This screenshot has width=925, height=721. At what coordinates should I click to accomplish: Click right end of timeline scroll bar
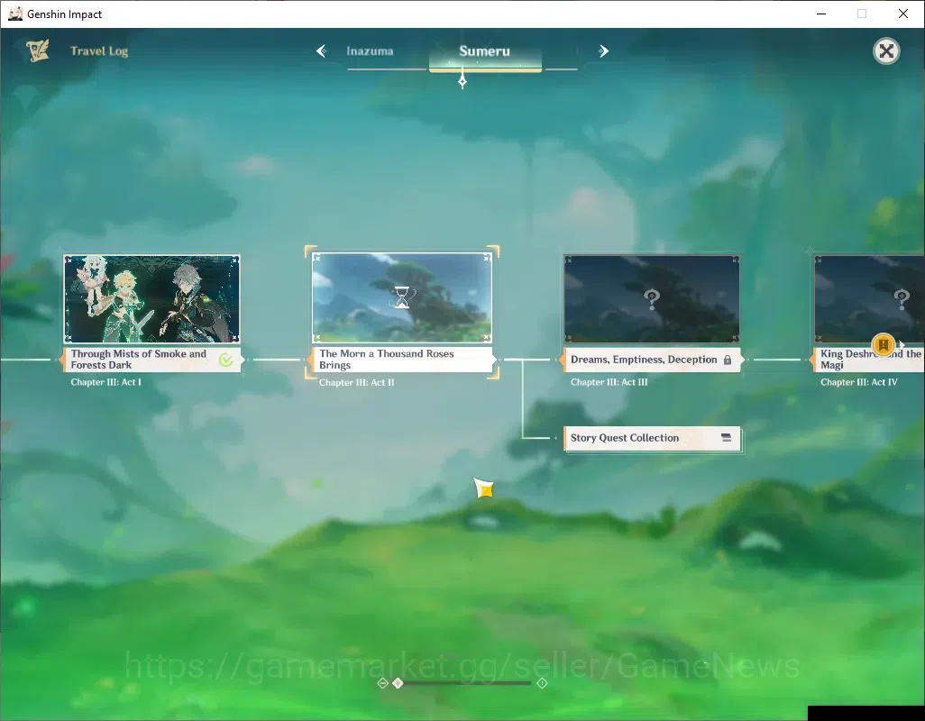point(542,683)
